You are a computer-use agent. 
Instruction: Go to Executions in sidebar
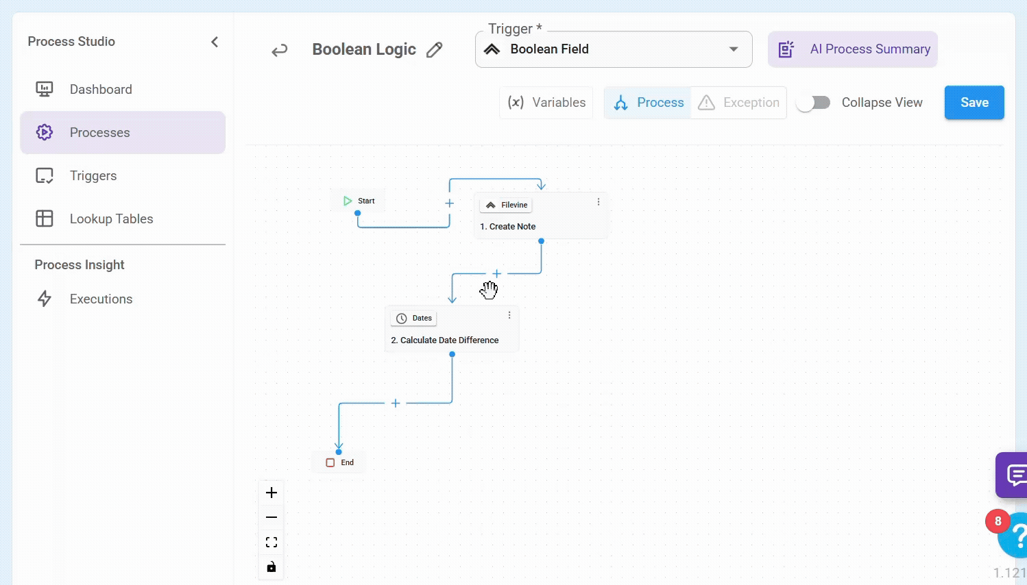click(101, 299)
